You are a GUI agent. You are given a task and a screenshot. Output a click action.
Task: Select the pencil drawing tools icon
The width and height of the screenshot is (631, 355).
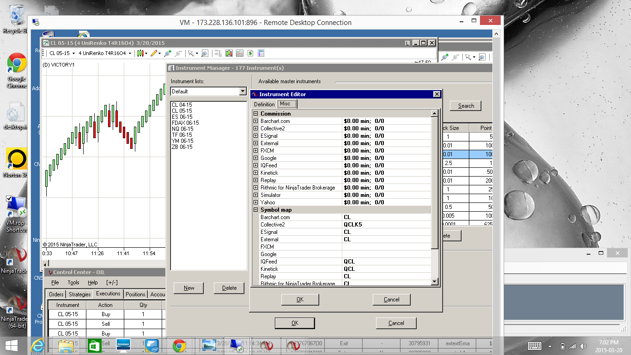(x=154, y=53)
